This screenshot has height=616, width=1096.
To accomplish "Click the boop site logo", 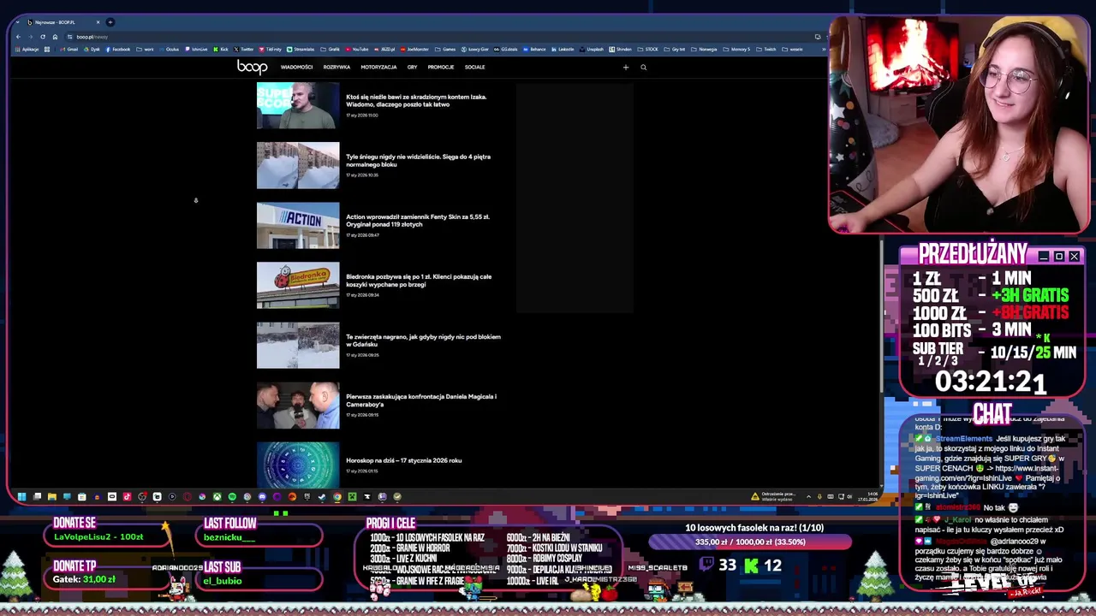I will (252, 67).
